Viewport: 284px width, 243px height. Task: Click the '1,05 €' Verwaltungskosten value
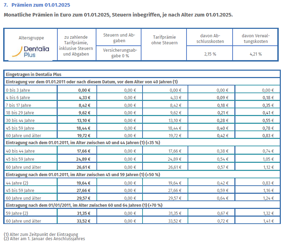coord(269,159)
